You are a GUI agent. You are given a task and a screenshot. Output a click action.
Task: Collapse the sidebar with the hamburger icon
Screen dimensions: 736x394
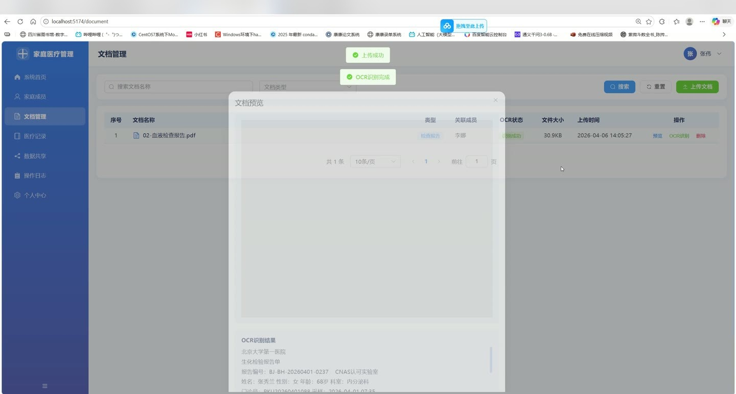point(45,386)
